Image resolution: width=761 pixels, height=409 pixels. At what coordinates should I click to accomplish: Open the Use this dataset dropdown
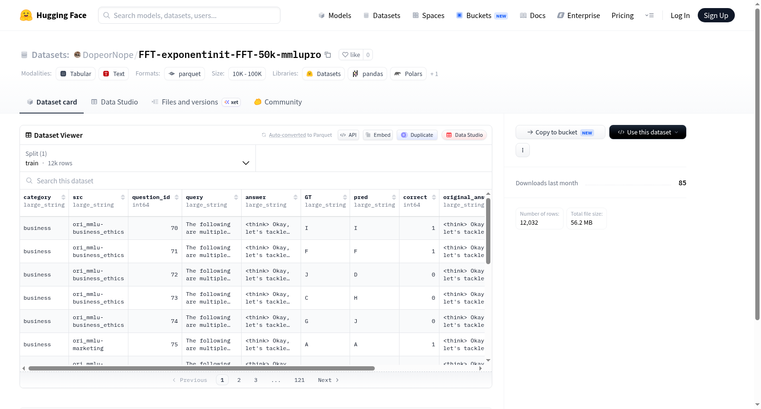(648, 132)
